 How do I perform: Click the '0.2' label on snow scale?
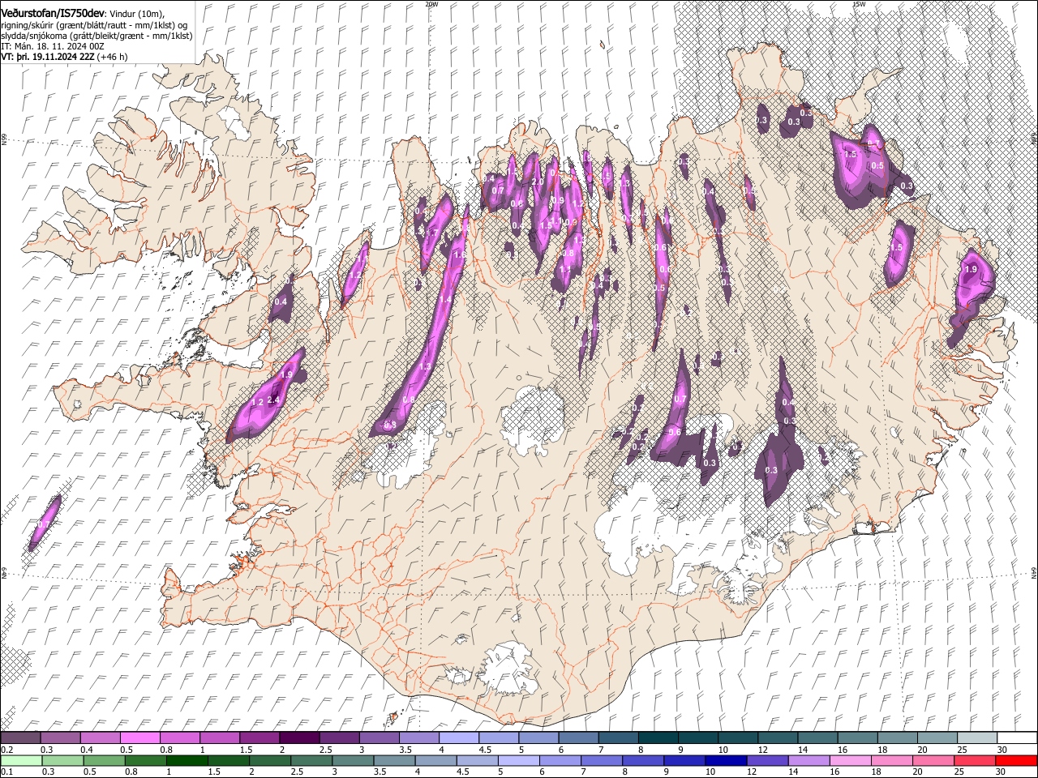click(x=6, y=750)
